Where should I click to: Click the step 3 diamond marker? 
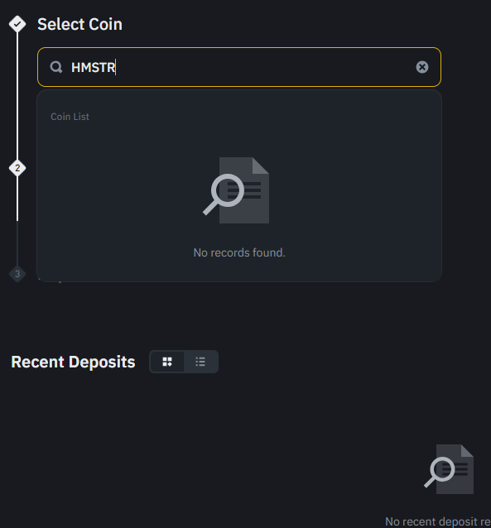[17, 274]
